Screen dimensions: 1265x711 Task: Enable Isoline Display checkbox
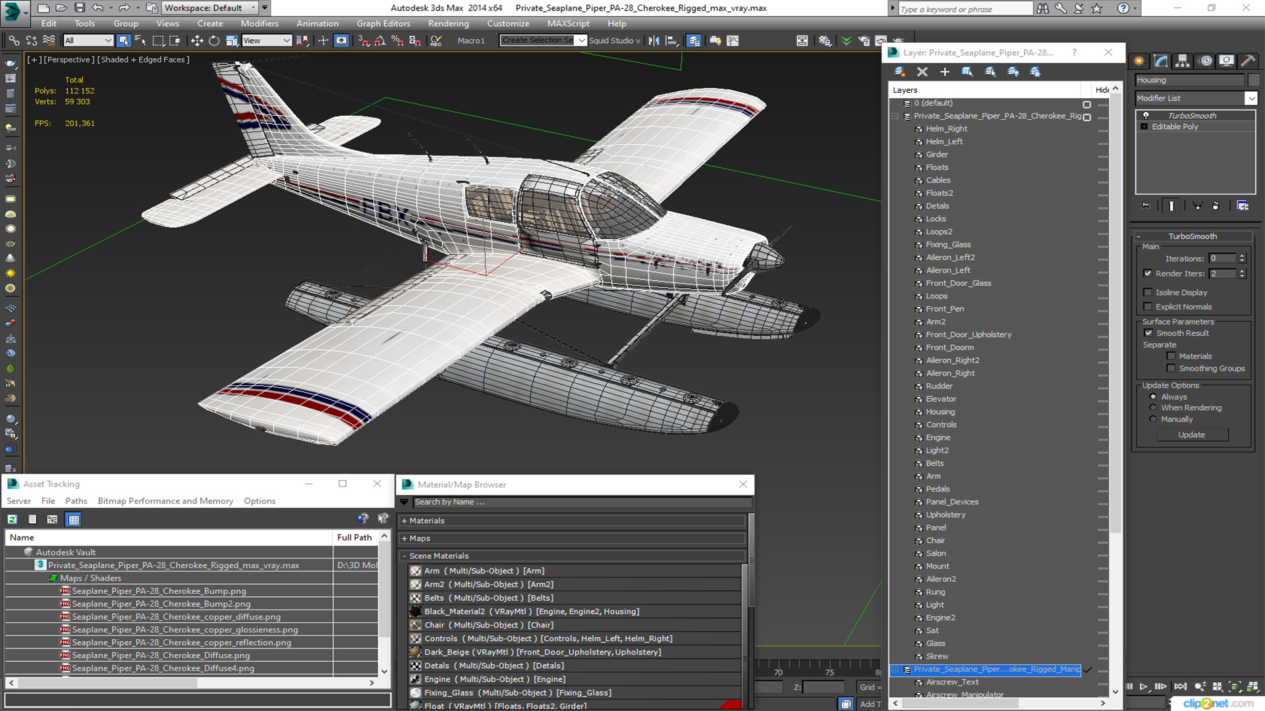[x=1148, y=292]
